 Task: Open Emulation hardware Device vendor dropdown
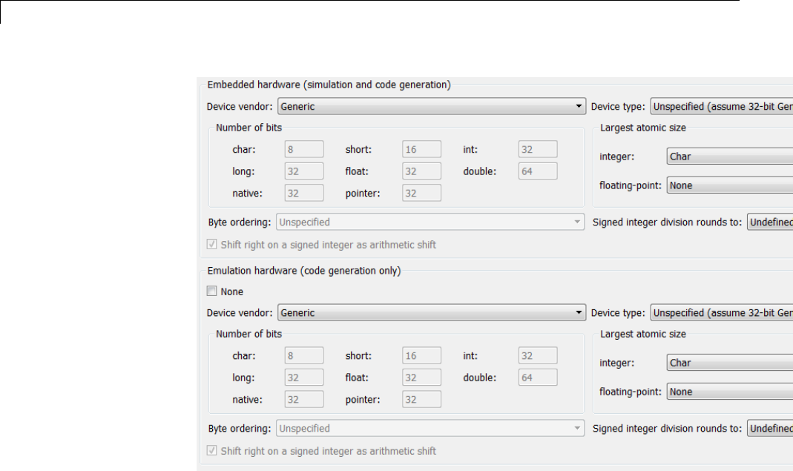[431, 313]
